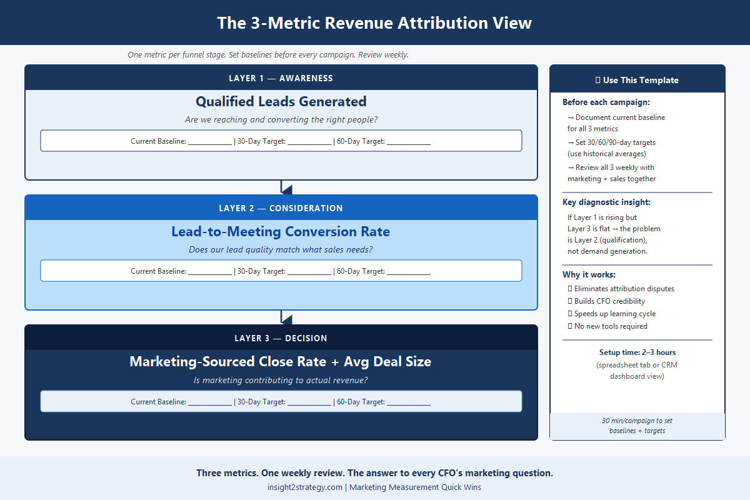
Task: Click "(spreadsheet tab or CRM" note
Action: click(x=637, y=364)
